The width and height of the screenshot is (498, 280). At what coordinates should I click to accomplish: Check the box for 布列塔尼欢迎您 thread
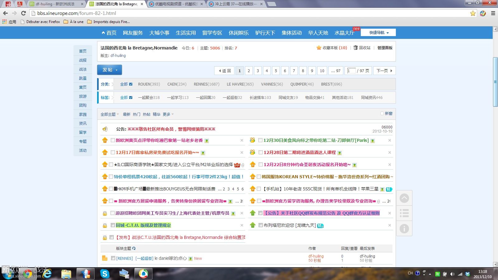pos(261,225)
